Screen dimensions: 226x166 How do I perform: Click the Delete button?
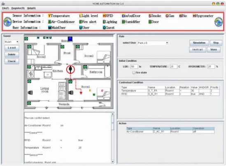[x=12, y=54]
